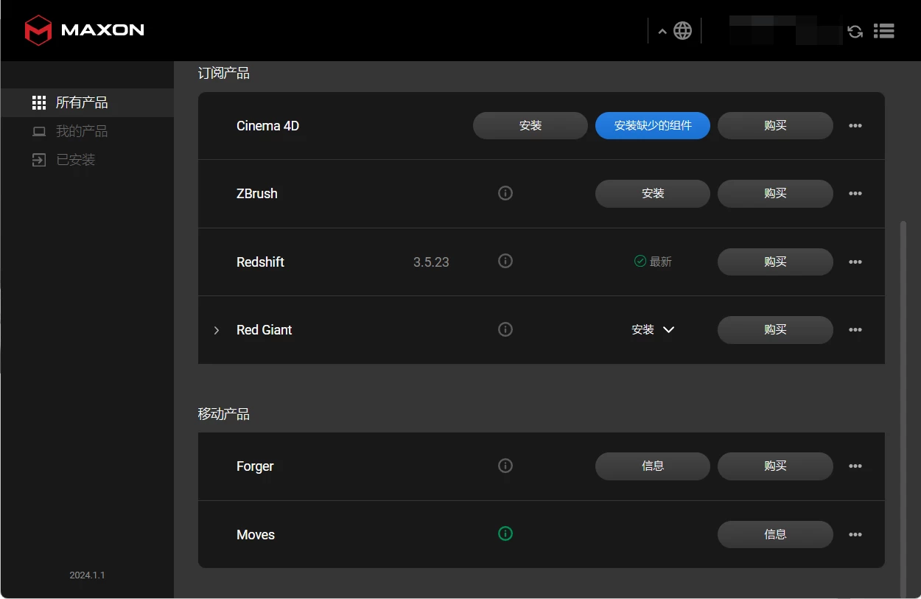This screenshot has width=921, height=599.
Task: Open more options for Cinema 4D
Action: 855,126
